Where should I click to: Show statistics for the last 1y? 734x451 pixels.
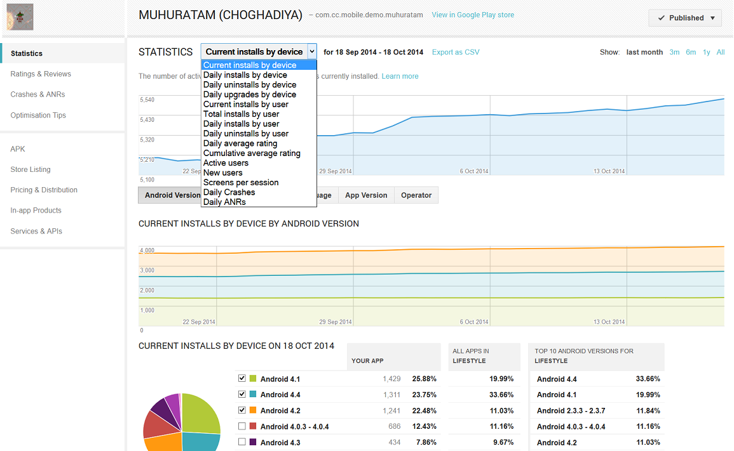point(706,52)
